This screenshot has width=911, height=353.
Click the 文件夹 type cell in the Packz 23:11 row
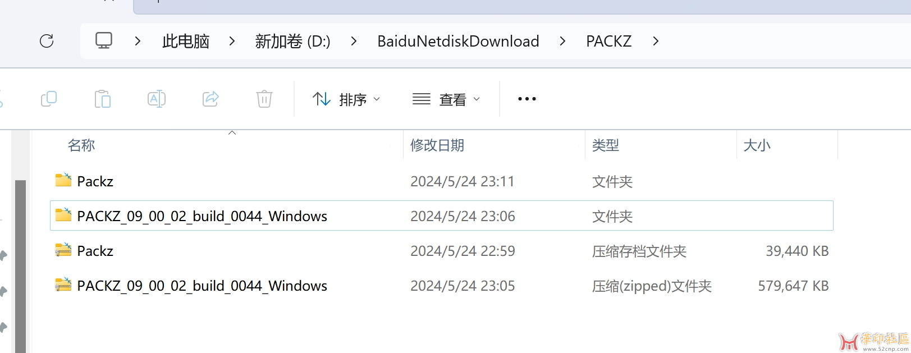pos(612,181)
